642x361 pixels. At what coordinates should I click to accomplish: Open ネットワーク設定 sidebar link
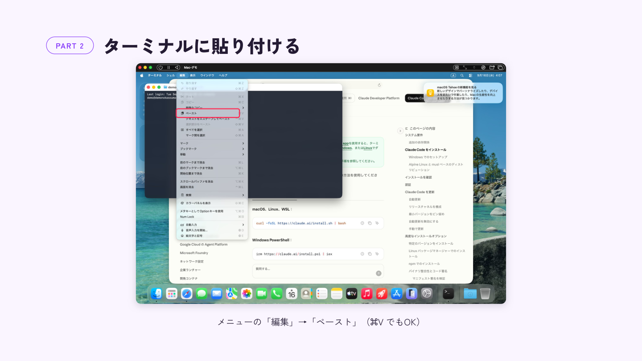[x=192, y=261]
